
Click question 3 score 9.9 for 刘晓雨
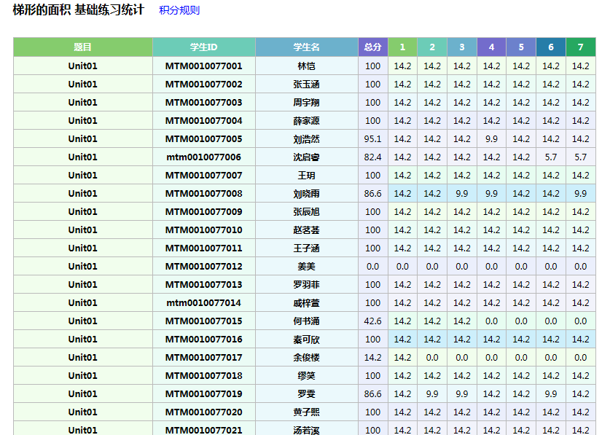[462, 194]
